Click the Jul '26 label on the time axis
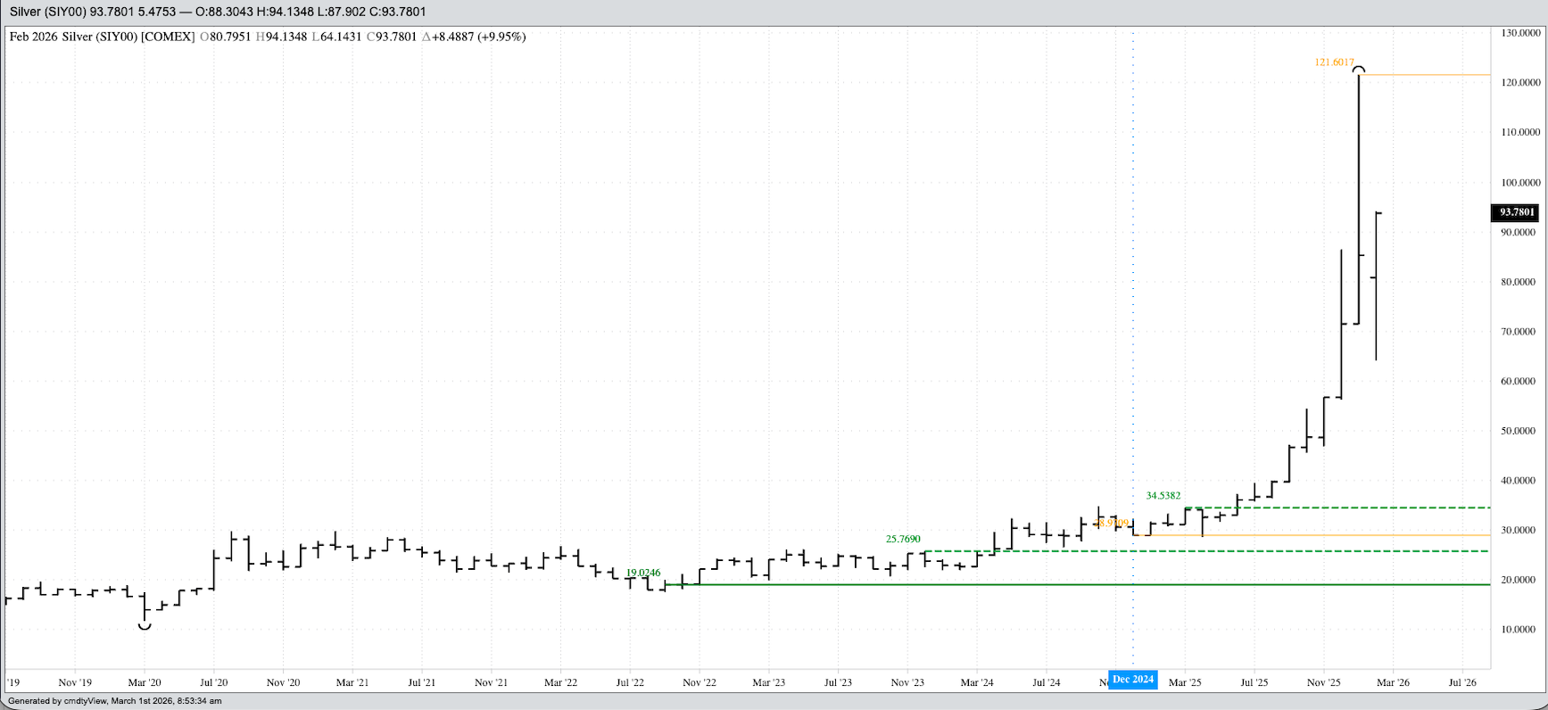This screenshot has width=1548, height=710. (x=1462, y=682)
